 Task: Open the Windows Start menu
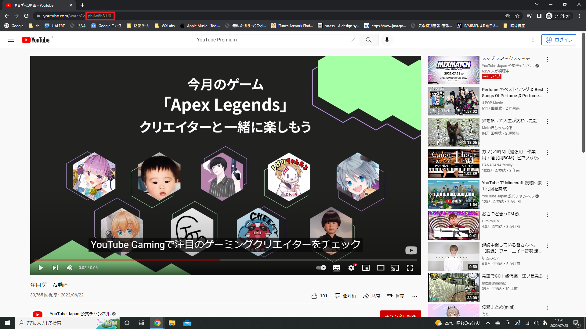click(7, 323)
